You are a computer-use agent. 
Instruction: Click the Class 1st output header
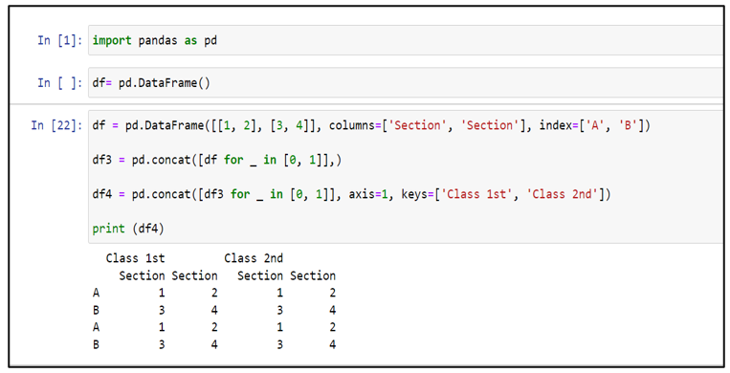(x=135, y=258)
